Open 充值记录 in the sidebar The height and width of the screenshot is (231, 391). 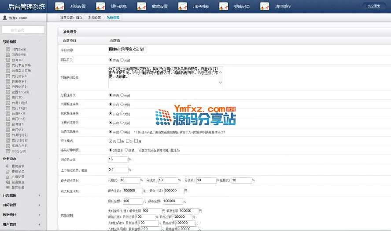pyautogui.click(x=18, y=177)
